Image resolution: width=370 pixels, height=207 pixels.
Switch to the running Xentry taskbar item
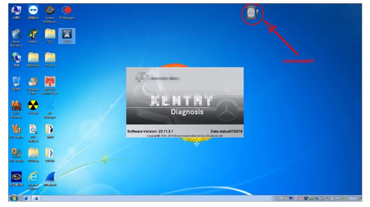[36, 199]
